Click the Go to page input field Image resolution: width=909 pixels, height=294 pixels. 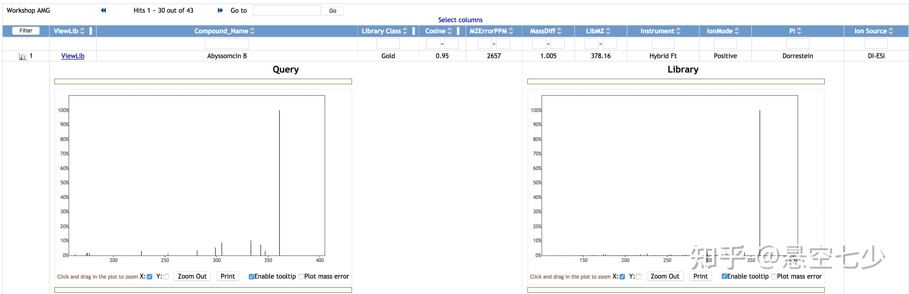tap(287, 11)
